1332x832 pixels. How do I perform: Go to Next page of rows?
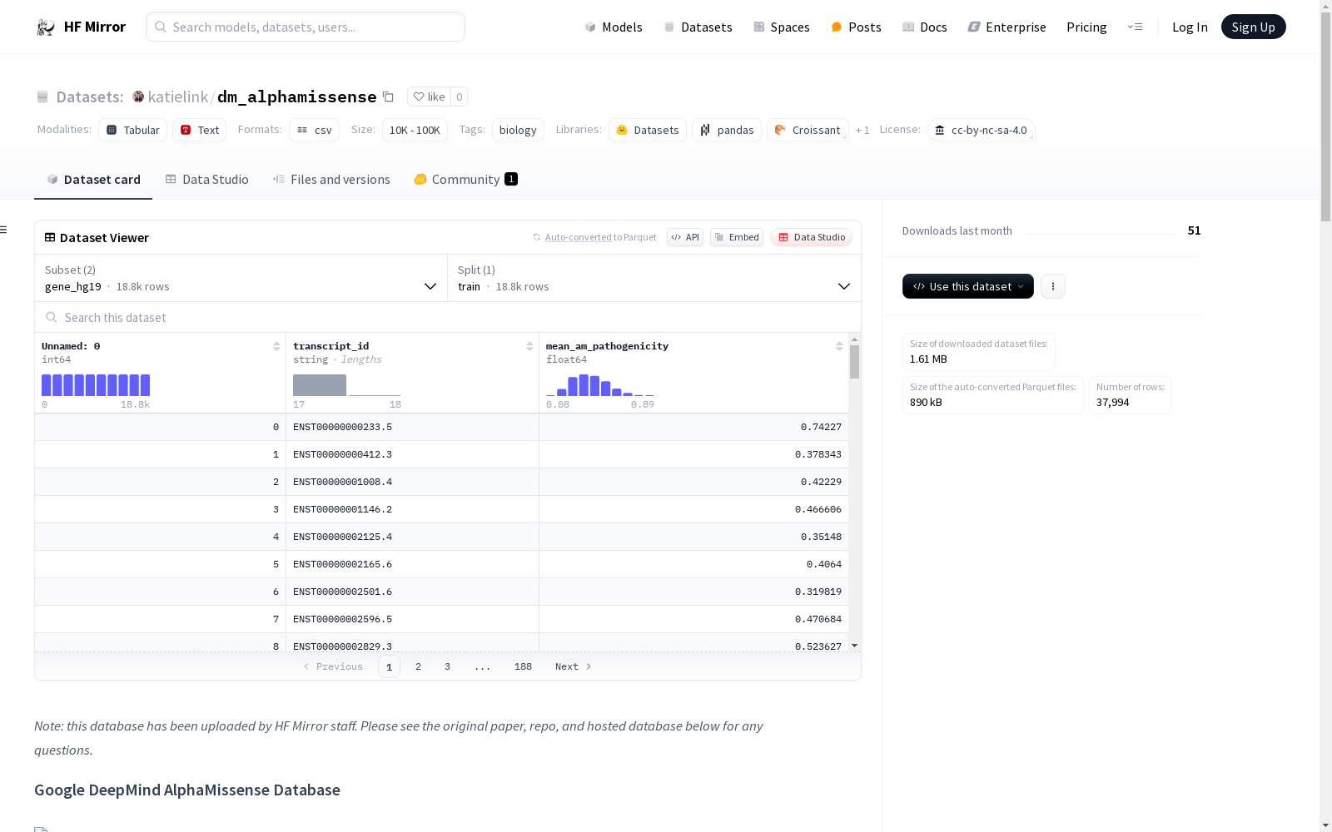tap(574, 666)
